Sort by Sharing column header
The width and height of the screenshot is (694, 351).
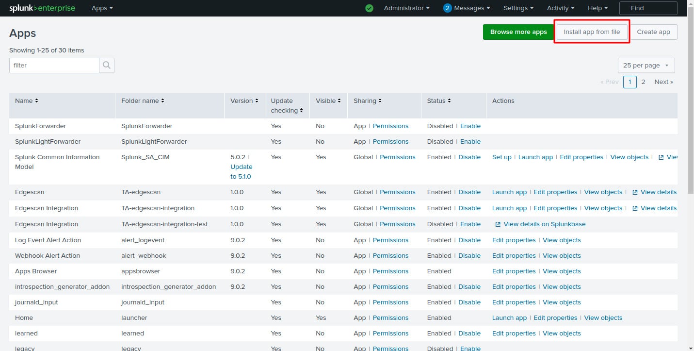367,101
